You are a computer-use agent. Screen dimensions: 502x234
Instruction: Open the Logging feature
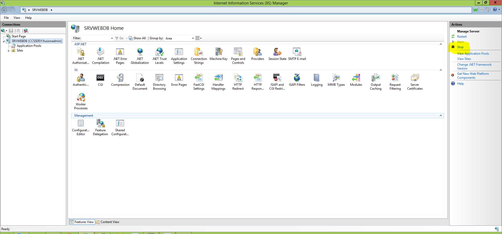tap(317, 80)
